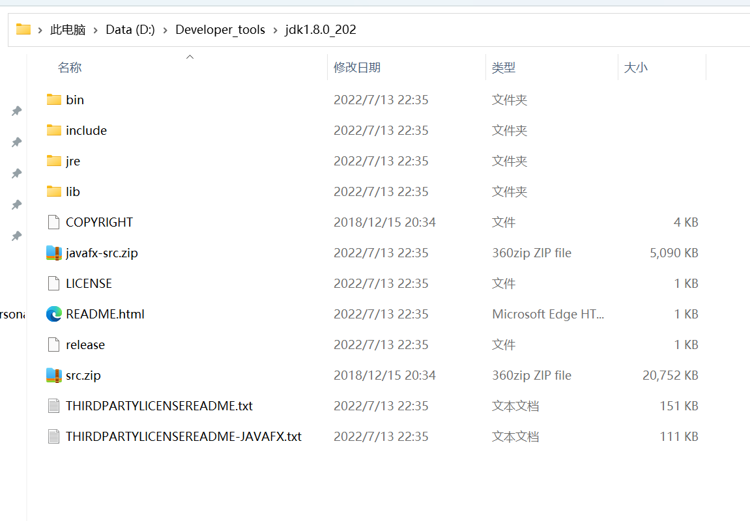
Task: Go to Data (D:) in breadcrumb
Action: 130,30
